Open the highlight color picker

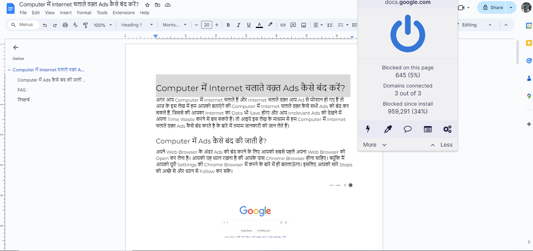pos(270,25)
